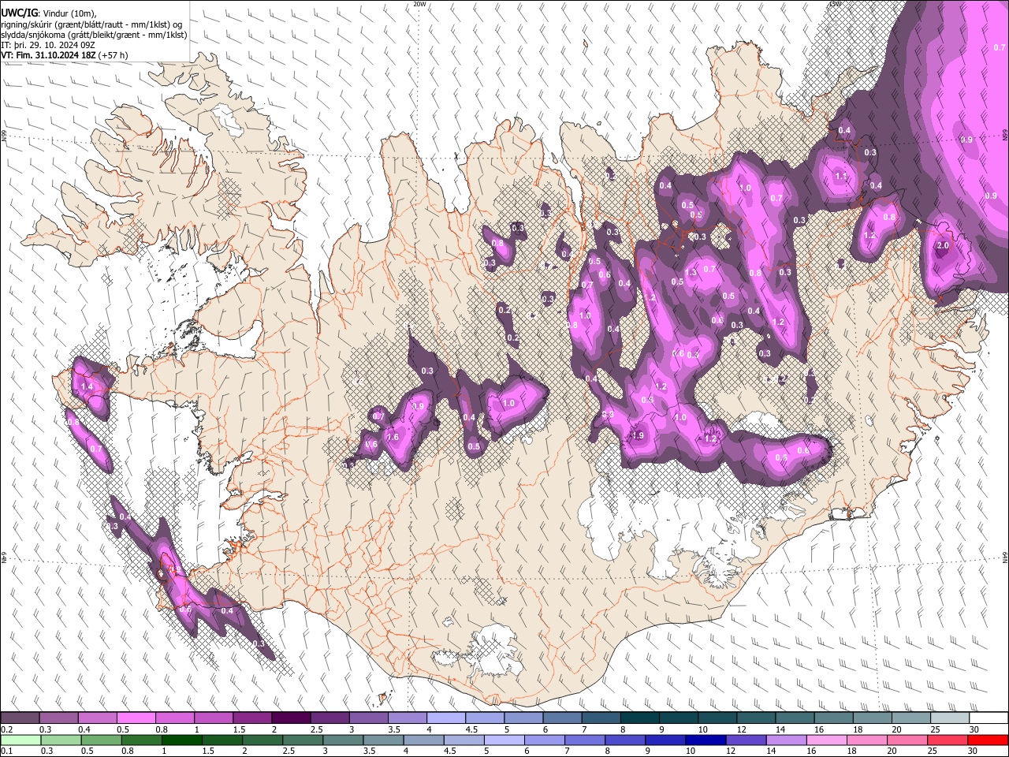Screen dimensions: 1009x757
Task: Select the dark teal 8–9 swatch in the upper legend
Action: (x=639, y=718)
